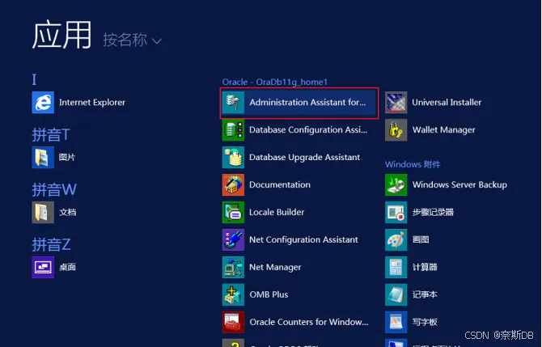
Task: Launch Database Upgrade Assistant icon
Action: click(233, 157)
